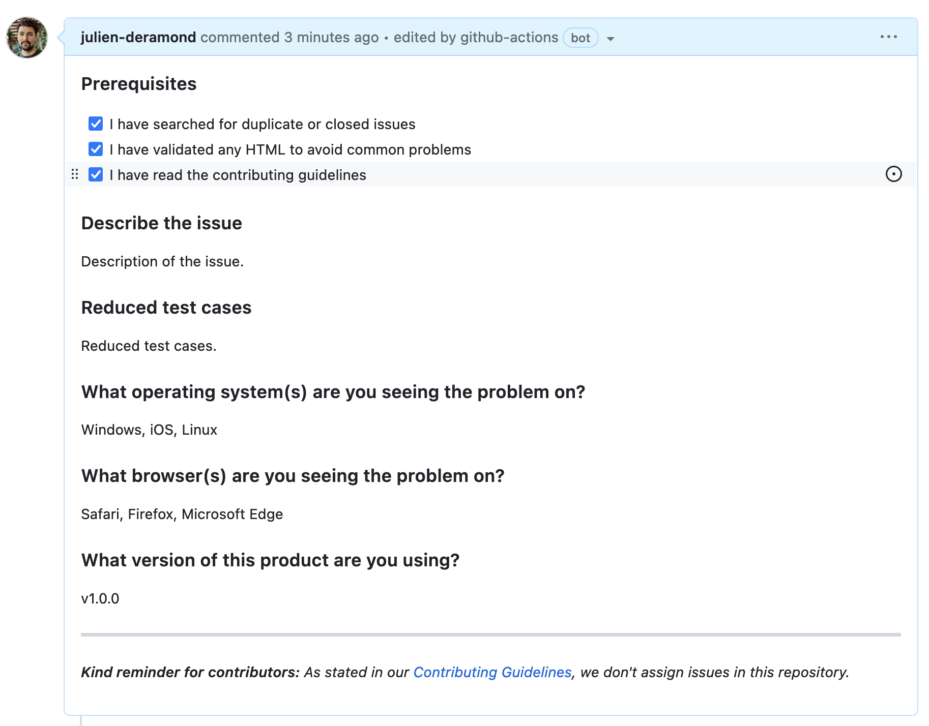Click edited by github-actions text
Image resolution: width=929 pixels, height=726 pixels.
click(475, 37)
